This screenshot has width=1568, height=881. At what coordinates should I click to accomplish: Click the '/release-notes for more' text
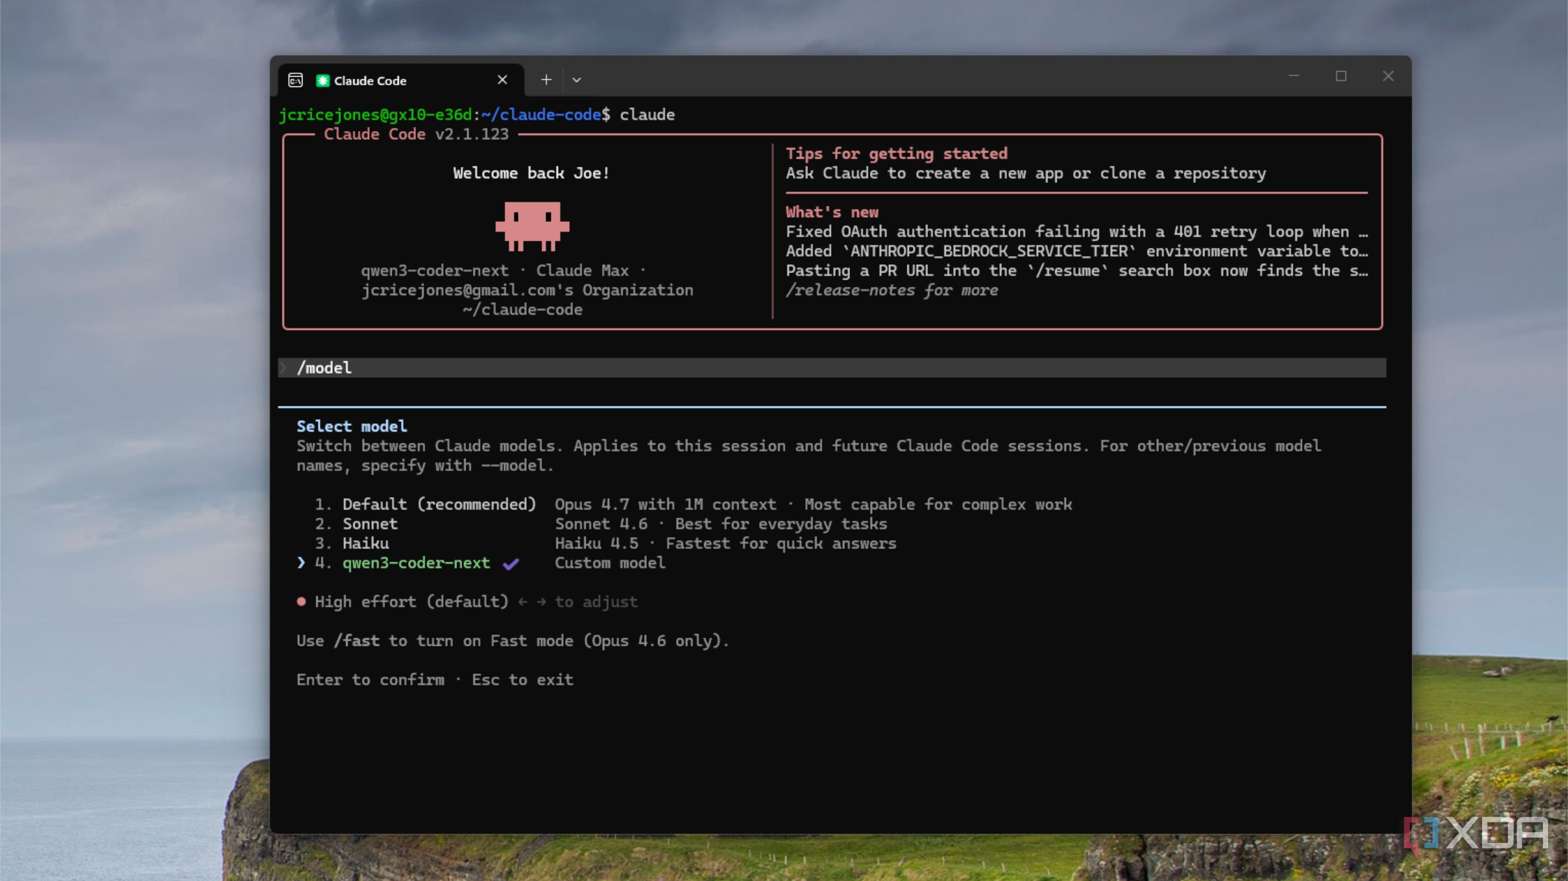[x=892, y=290]
